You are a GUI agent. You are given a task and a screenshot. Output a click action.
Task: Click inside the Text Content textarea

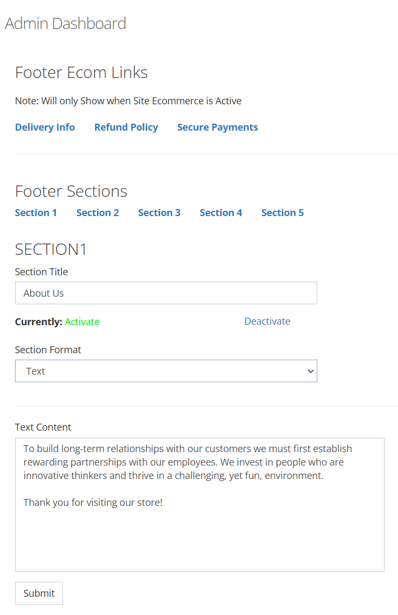tap(200, 505)
